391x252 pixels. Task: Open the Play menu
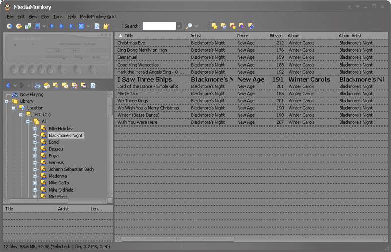[45, 17]
